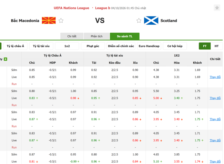Click the Tỷ lệ Châu Á column header

click(53, 56)
